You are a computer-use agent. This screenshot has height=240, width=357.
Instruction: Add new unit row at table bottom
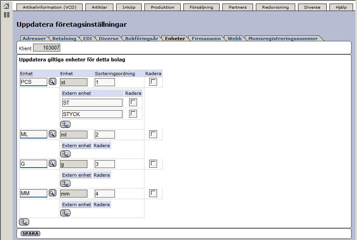pos(24,222)
